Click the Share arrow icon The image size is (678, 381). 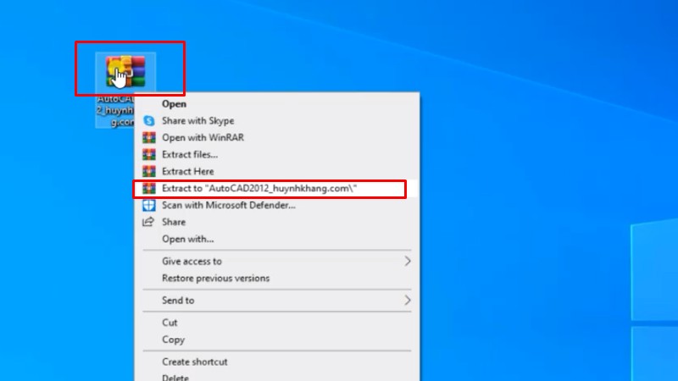click(x=149, y=222)
